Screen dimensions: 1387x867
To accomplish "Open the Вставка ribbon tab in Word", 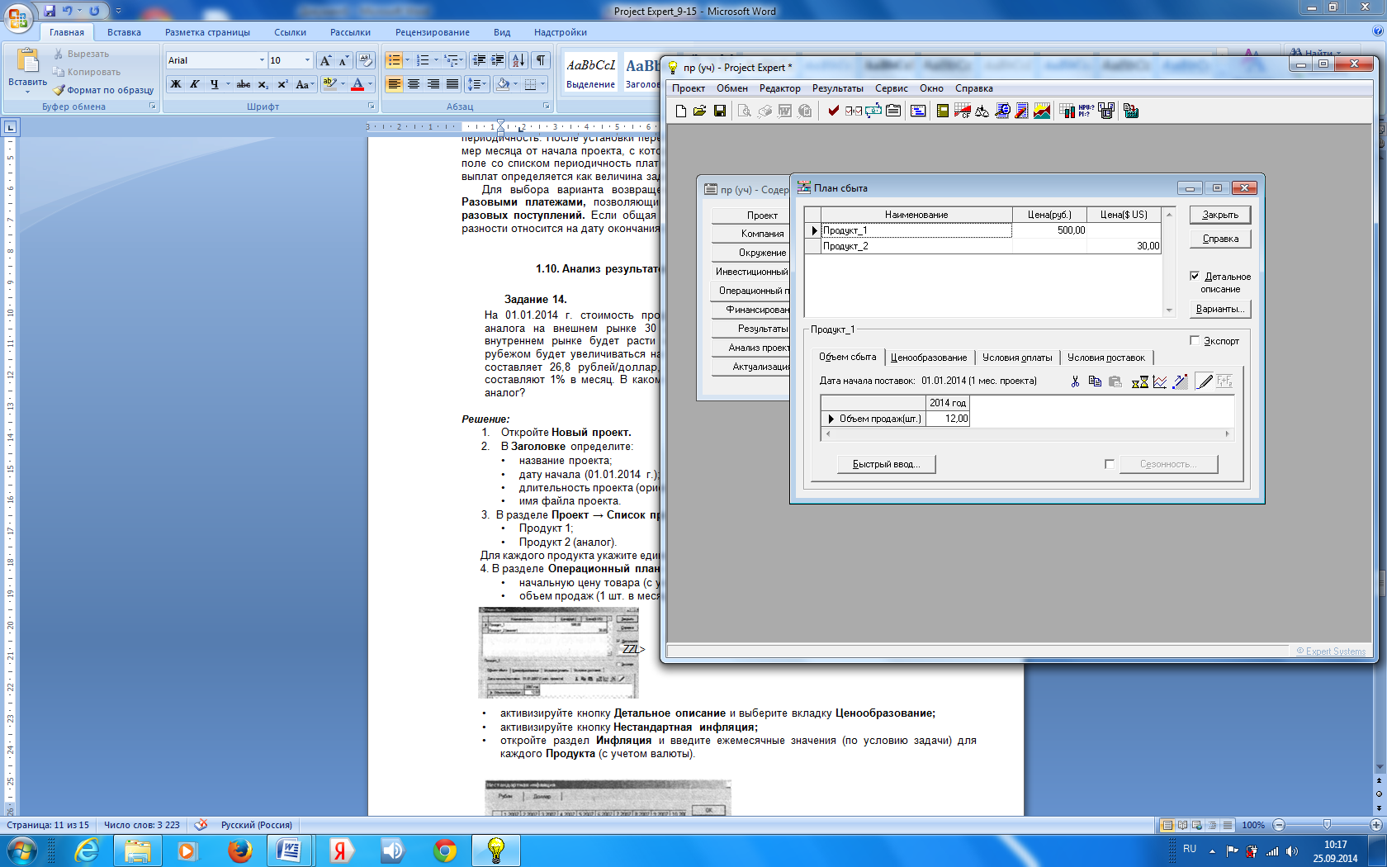I will coord(124,32).
